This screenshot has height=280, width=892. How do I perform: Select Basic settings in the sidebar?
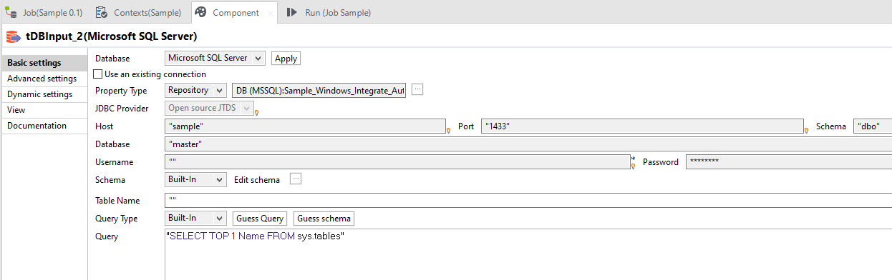44,63
